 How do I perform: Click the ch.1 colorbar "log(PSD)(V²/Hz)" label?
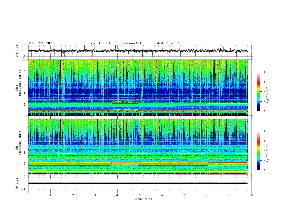[x=268, y=93]
